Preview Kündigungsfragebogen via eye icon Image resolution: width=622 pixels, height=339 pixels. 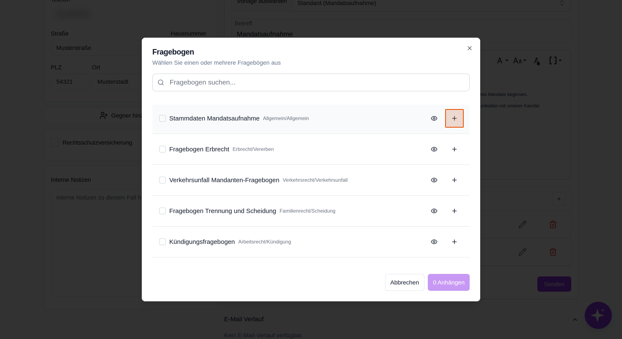point(434,242)
